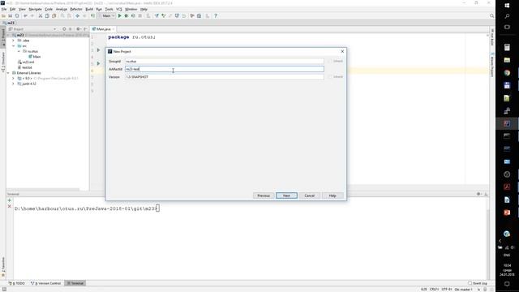Expand the JDK 9.0 library node
519x292 pixels.
[x=13, y=79]
